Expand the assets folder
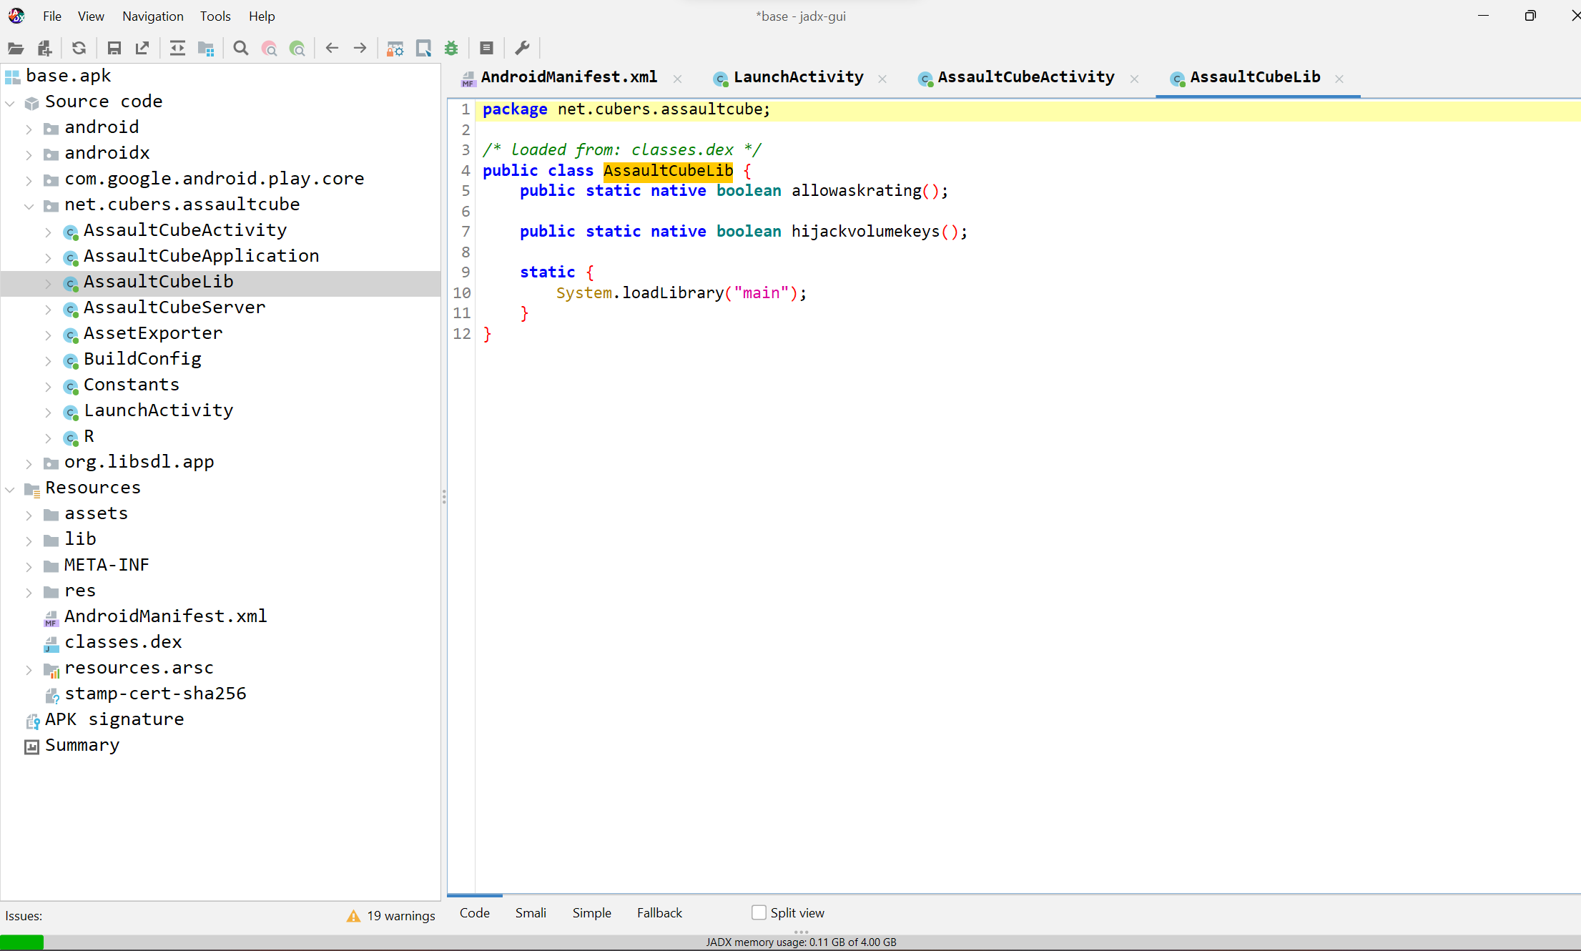The height and width of the screenshot is (951, 1581). click(x=29, y=515)
